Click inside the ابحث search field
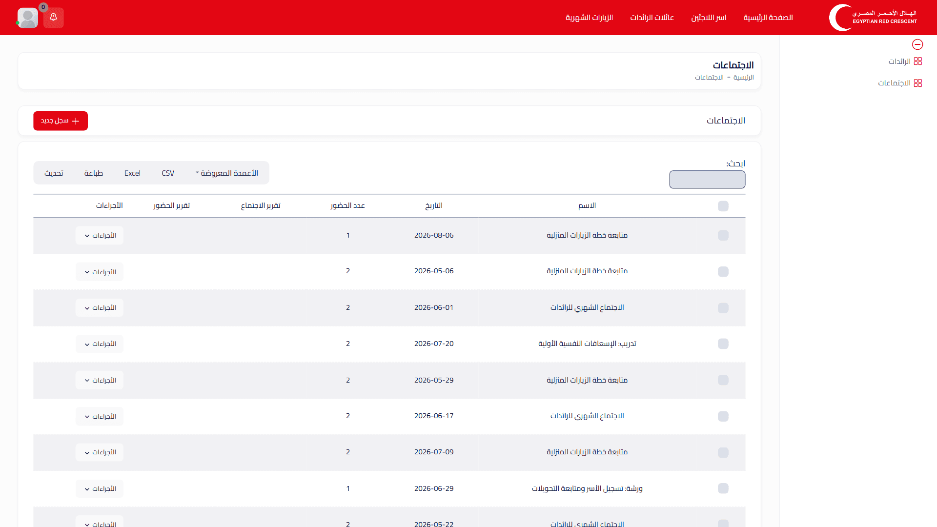 (707, 179)
